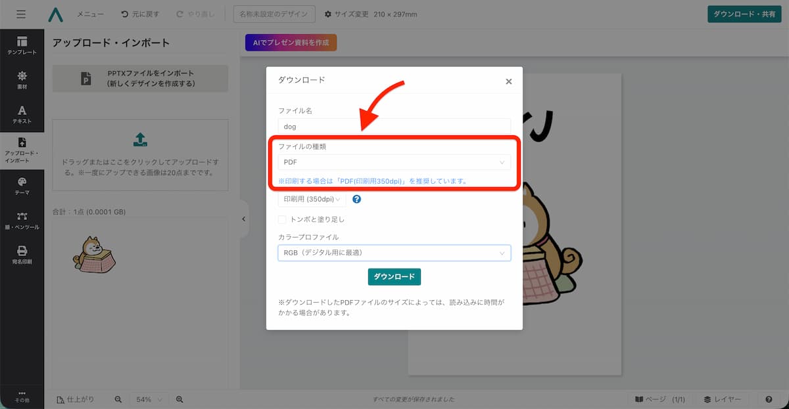
Task: Close the ダウンロード dialog
Action: (x=508, y=81)
